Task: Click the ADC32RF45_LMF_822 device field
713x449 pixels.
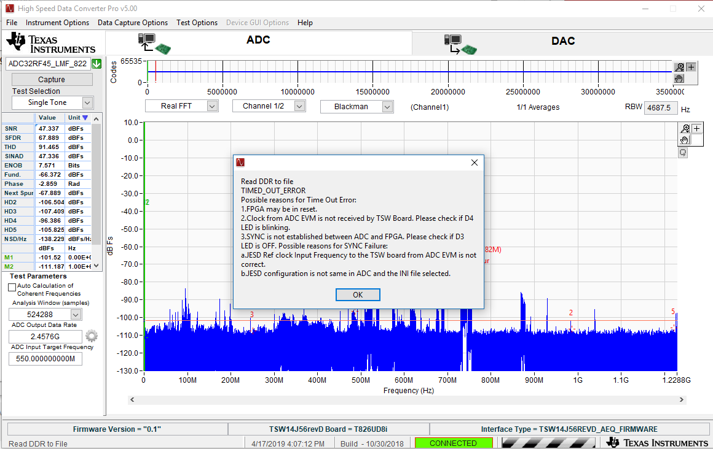Action: pyautogui.click(x=48, y=64)
